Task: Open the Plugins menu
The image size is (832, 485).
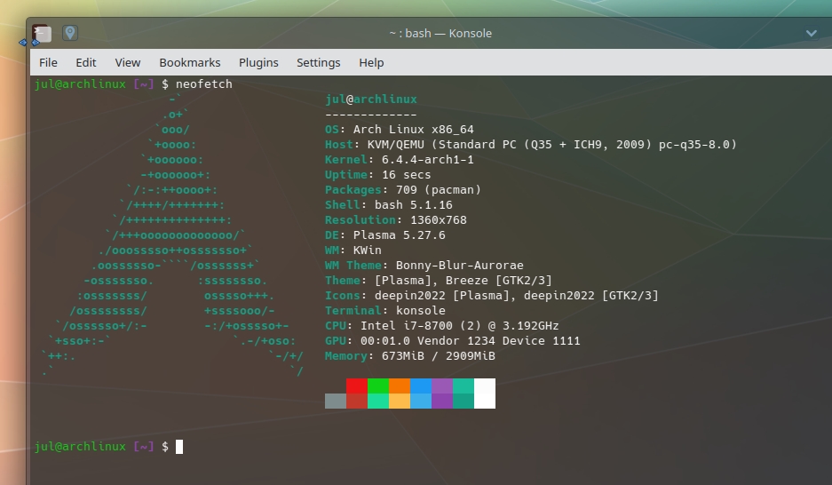Action: [258, 62]
